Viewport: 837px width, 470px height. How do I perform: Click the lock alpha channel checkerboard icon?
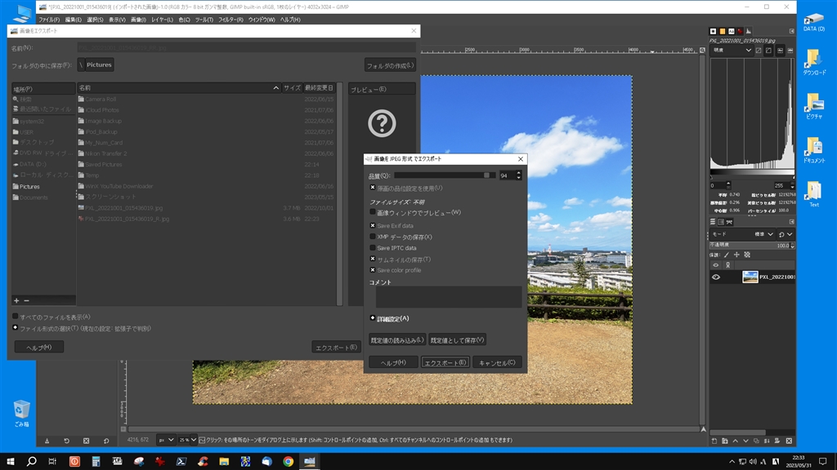[x=746, y=255]
